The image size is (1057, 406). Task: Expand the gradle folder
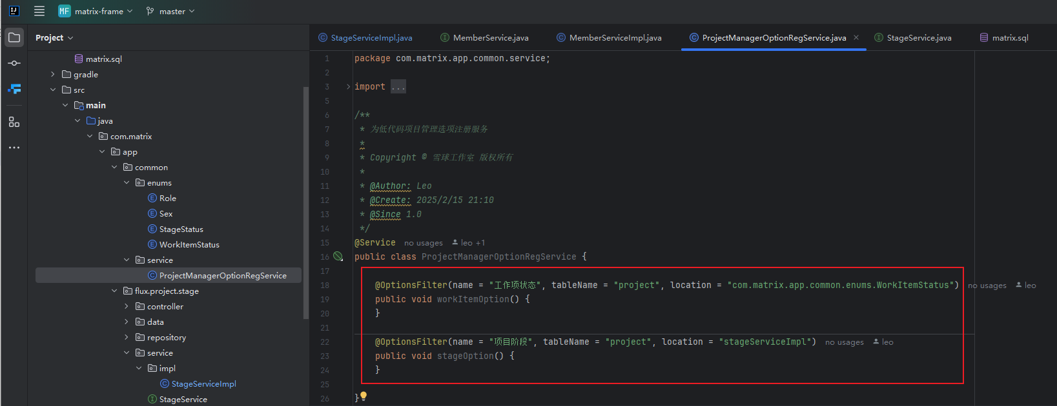(x=53, y=74)
